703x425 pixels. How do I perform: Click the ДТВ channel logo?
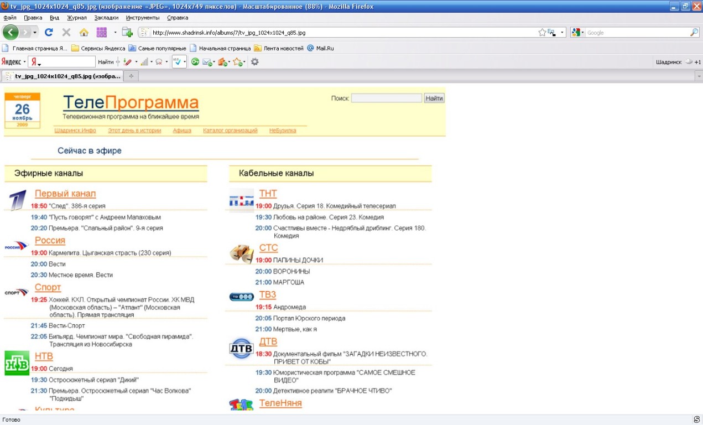point(241,349)
